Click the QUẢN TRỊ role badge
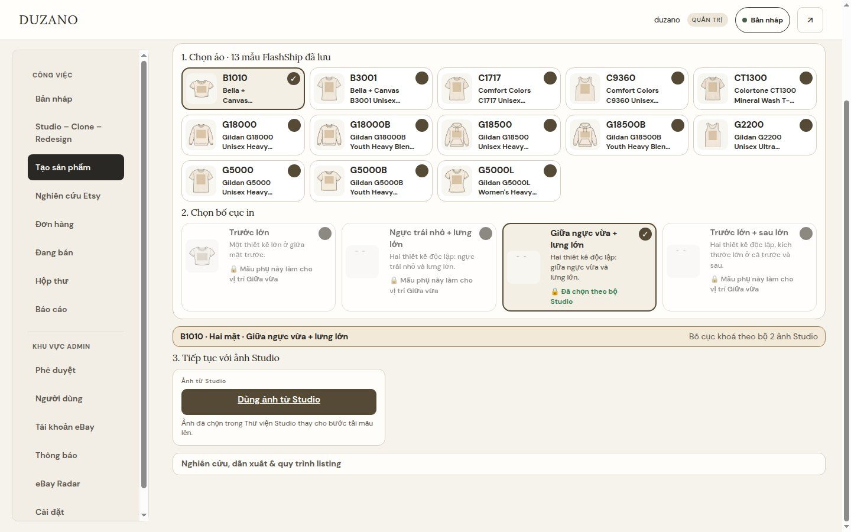Image resolution: width=851 pixels, height=532 pixels. pyautogui.click(x=707, y=20)
